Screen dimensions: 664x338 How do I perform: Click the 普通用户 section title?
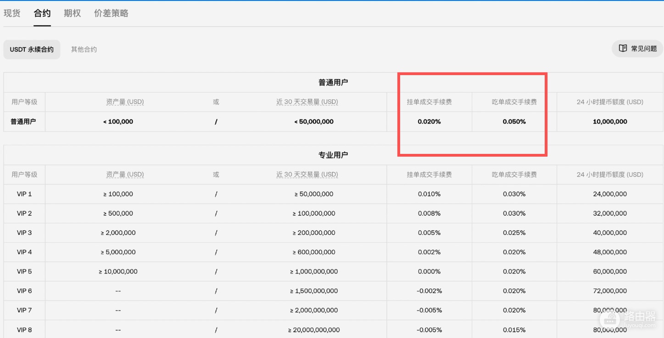click(x=333, y=82)
